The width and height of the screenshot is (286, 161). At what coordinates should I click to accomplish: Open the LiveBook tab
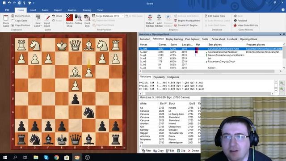click(x=232, y=39)
